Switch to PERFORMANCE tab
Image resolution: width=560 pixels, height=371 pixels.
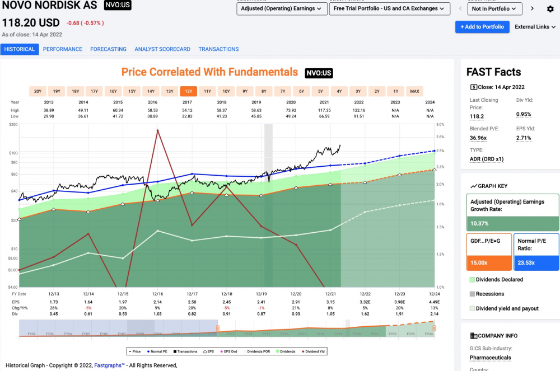pos(63,49)
